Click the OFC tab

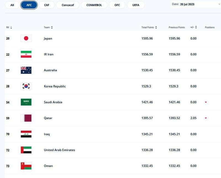point(117,5)
